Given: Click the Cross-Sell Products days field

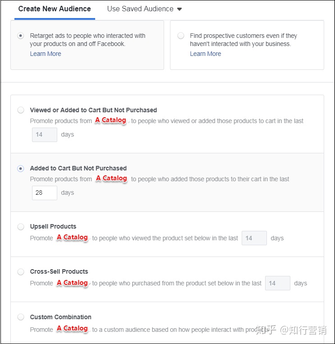Looking at the screenshot, I should (278, 283).
